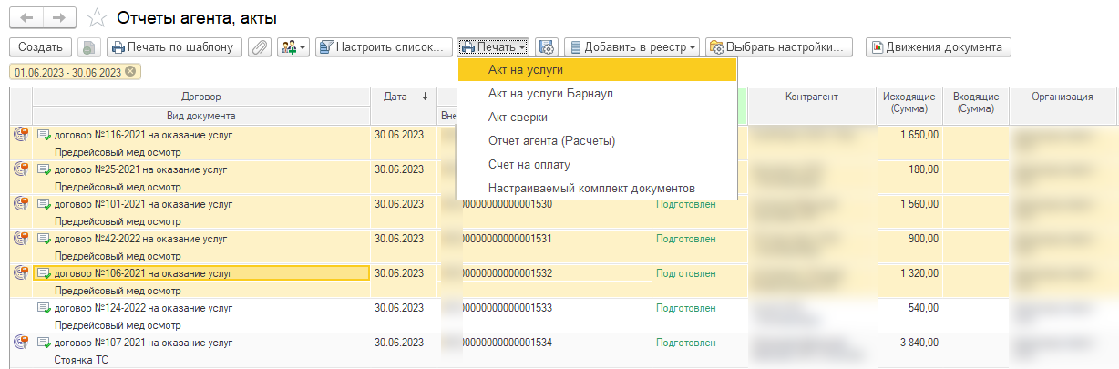This screenshot has width=1119, height=369.
Task: Sort by the Дата column header
Action: 404,97
